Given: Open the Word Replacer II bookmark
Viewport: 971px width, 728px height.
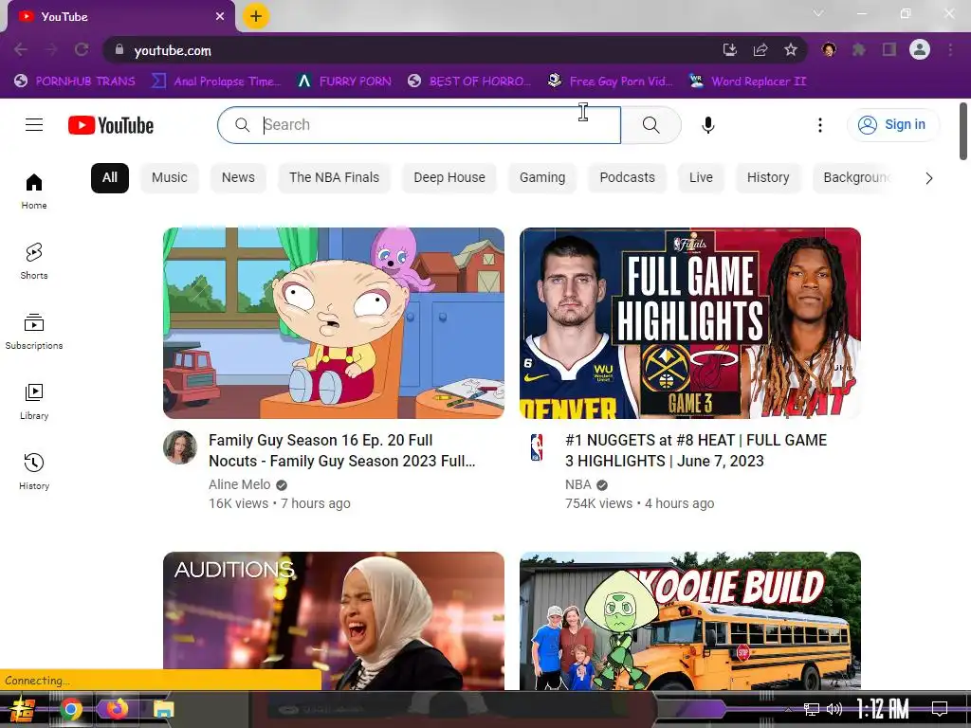Looking at the screenshot, I should 747,82.
